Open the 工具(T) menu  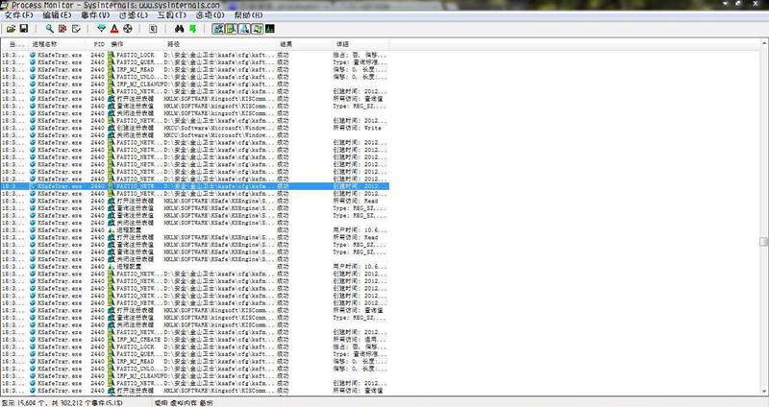[x=172, y=15]
